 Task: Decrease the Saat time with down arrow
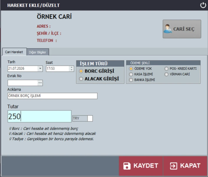click(72, 70)
